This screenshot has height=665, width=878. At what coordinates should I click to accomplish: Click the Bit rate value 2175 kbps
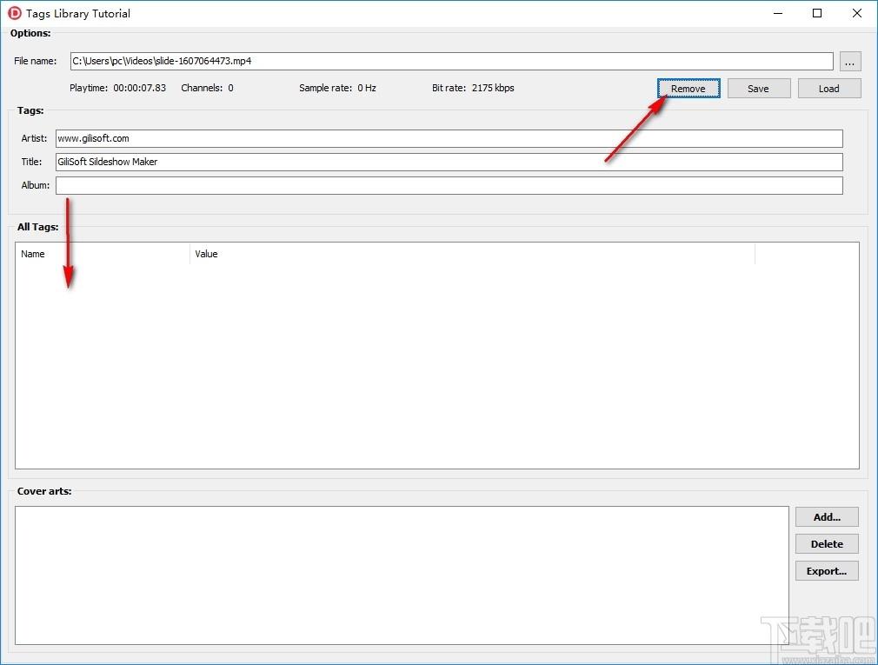tap(493, 88)
